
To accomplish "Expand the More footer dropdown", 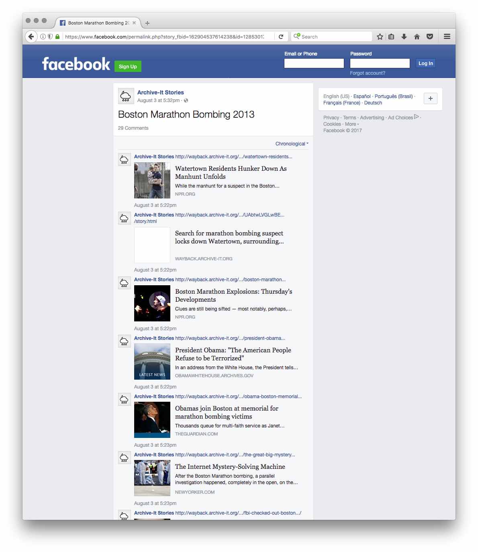I will (352, 124).
